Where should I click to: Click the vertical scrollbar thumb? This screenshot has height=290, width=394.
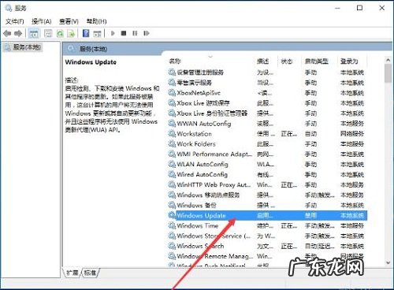pos(388,73)
